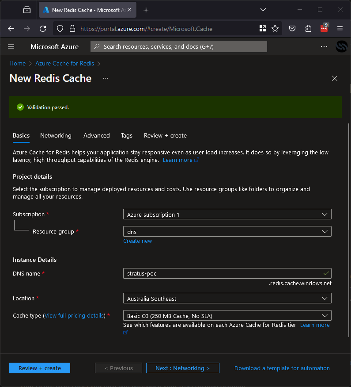Close the New Redis Cache blade
Screen dimensions: 351x387
coord(334,78)
